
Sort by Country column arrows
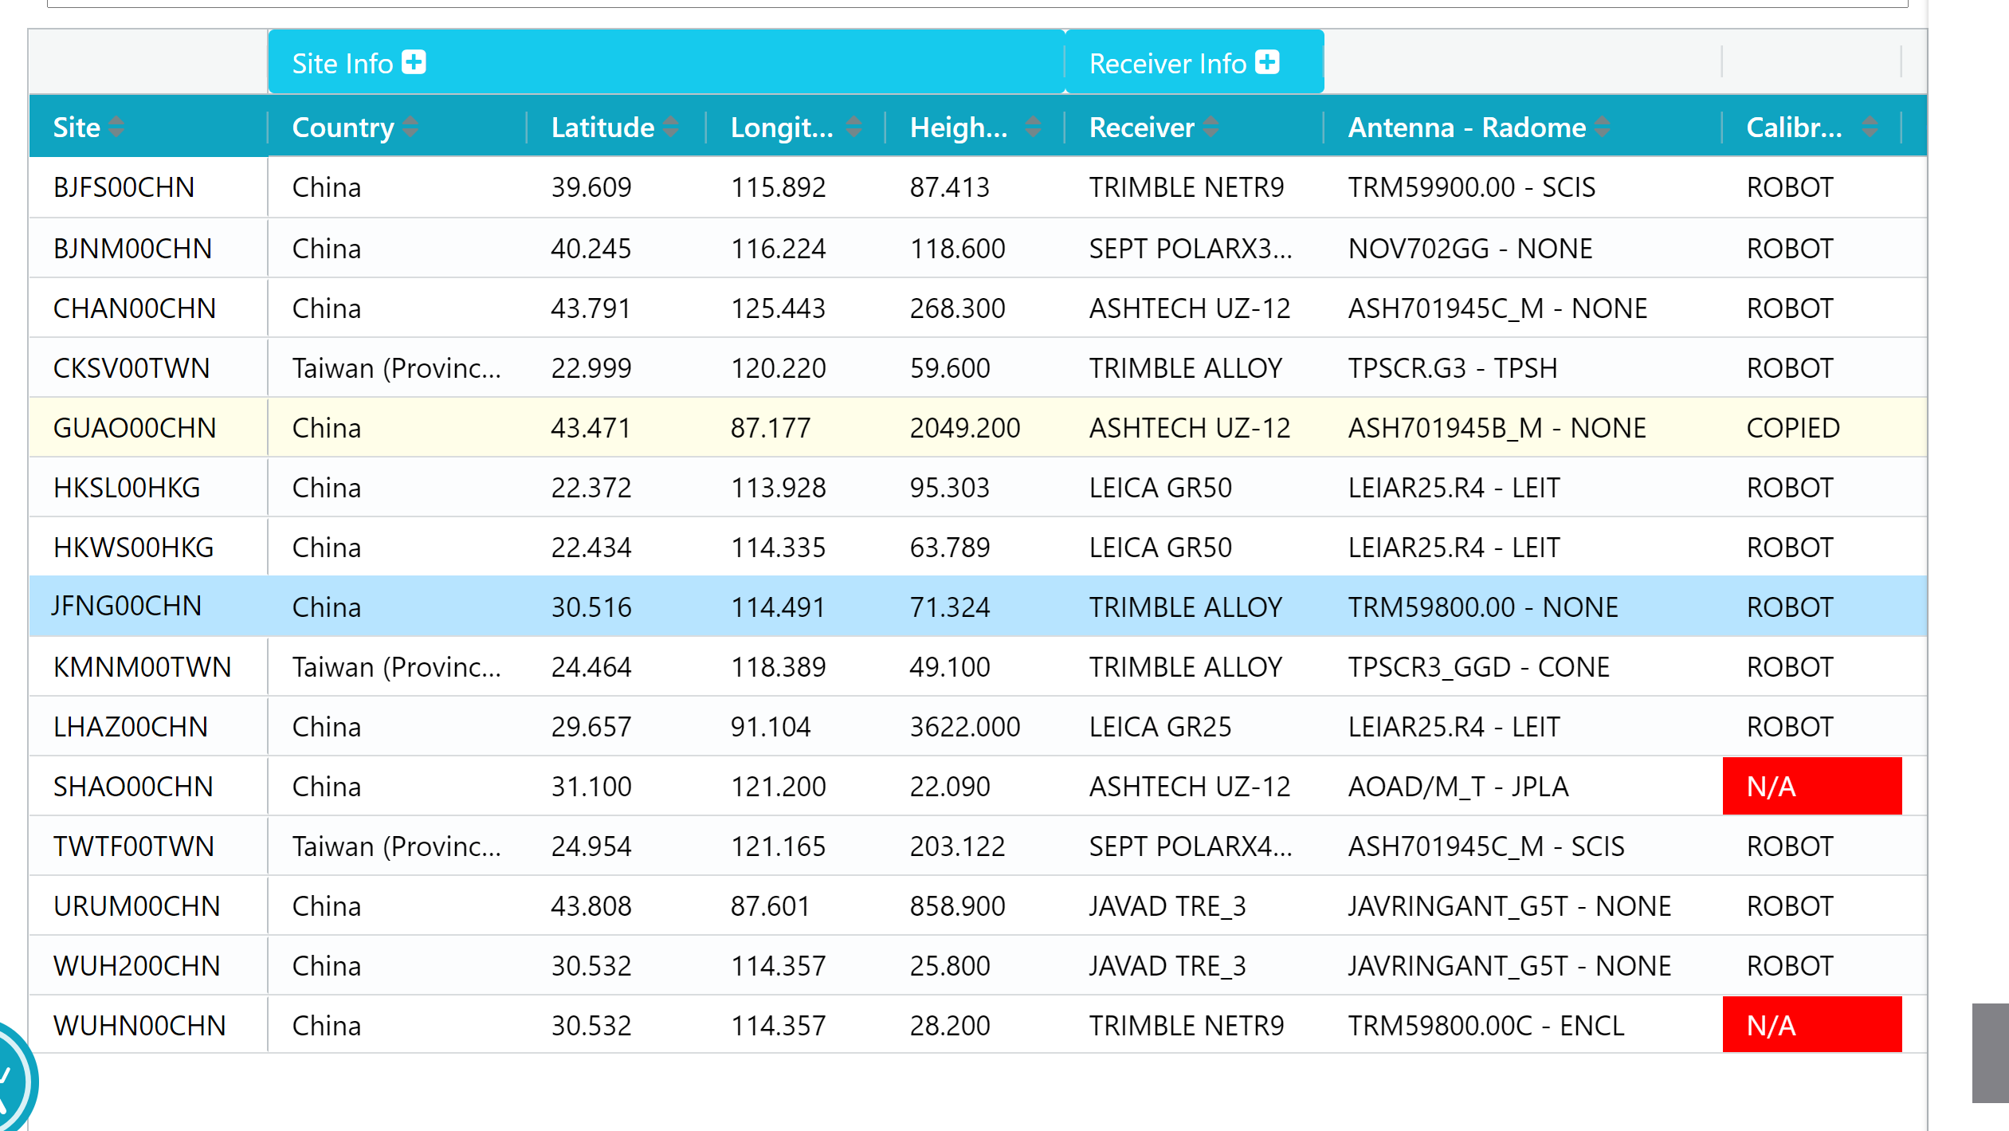coord(410,127)
